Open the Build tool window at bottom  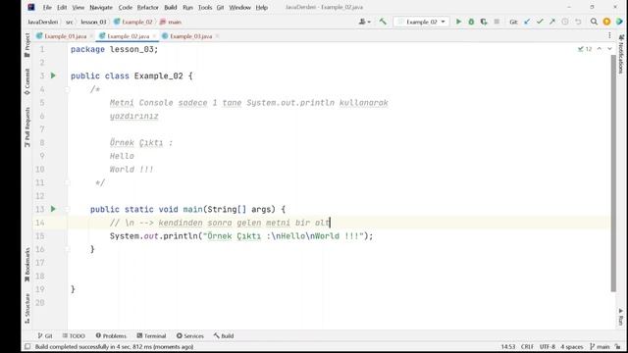(x=224, y=335)
